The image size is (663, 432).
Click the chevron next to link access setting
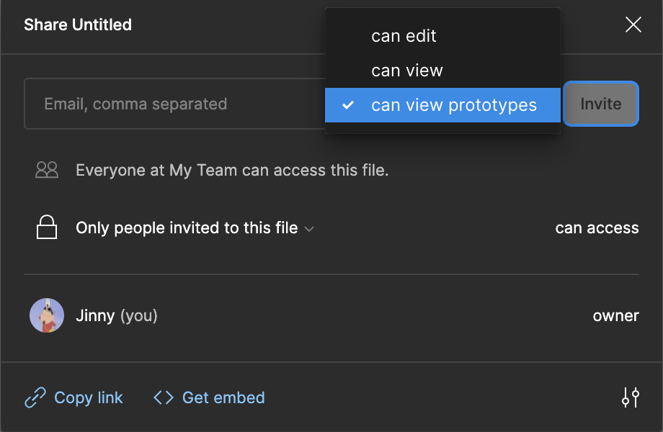click(x=309, y=229)
